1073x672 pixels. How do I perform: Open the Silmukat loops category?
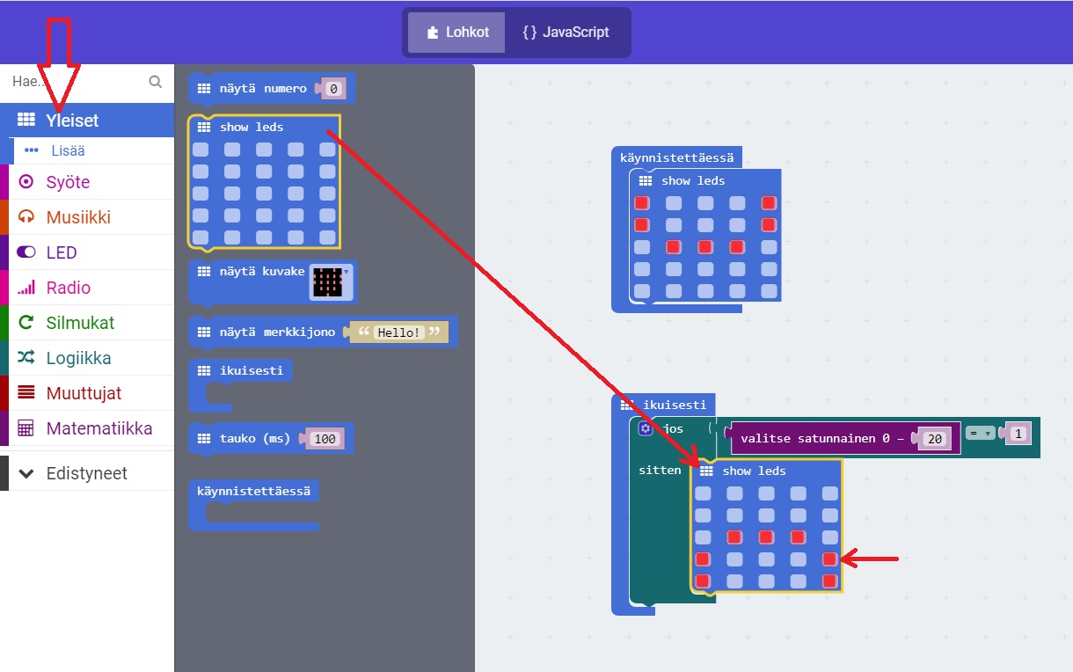[79, 323]
